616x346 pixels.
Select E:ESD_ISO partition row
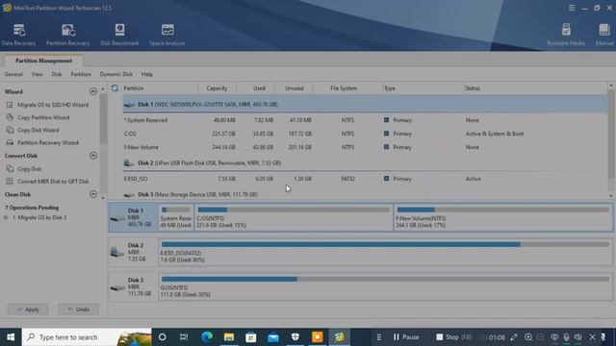365,179
